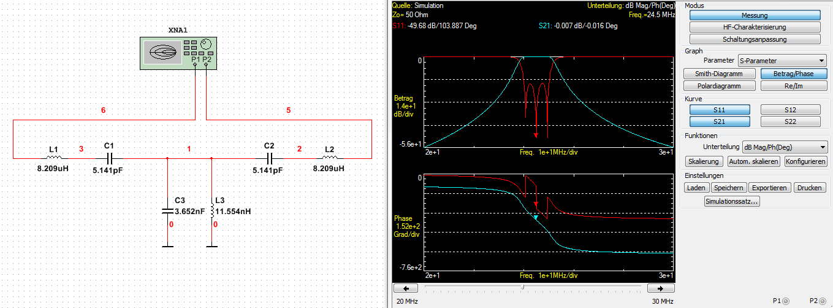The width and height of the screenshot is (833, 308).
Task: Click the Speichern button
Action: click(729, 188)
